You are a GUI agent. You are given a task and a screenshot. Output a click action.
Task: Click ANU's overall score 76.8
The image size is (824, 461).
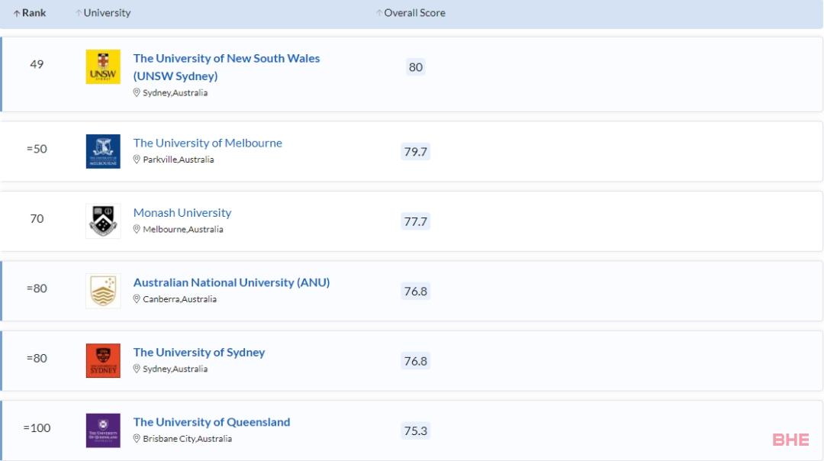pyautogui.click(x=416, y=292)
